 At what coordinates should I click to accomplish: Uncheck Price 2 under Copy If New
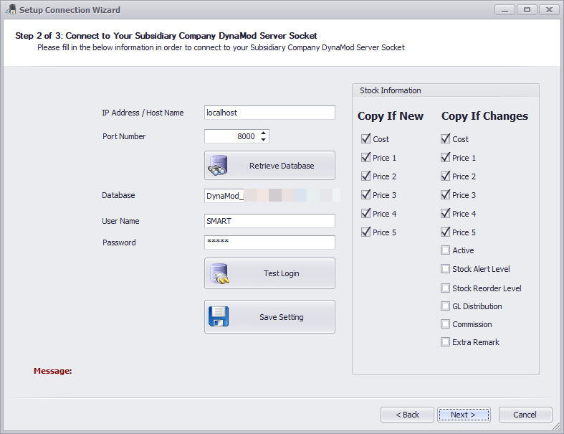point(365,176)
